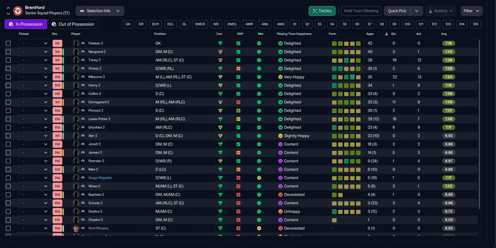Select the In Possession tab

coord(26,24)
